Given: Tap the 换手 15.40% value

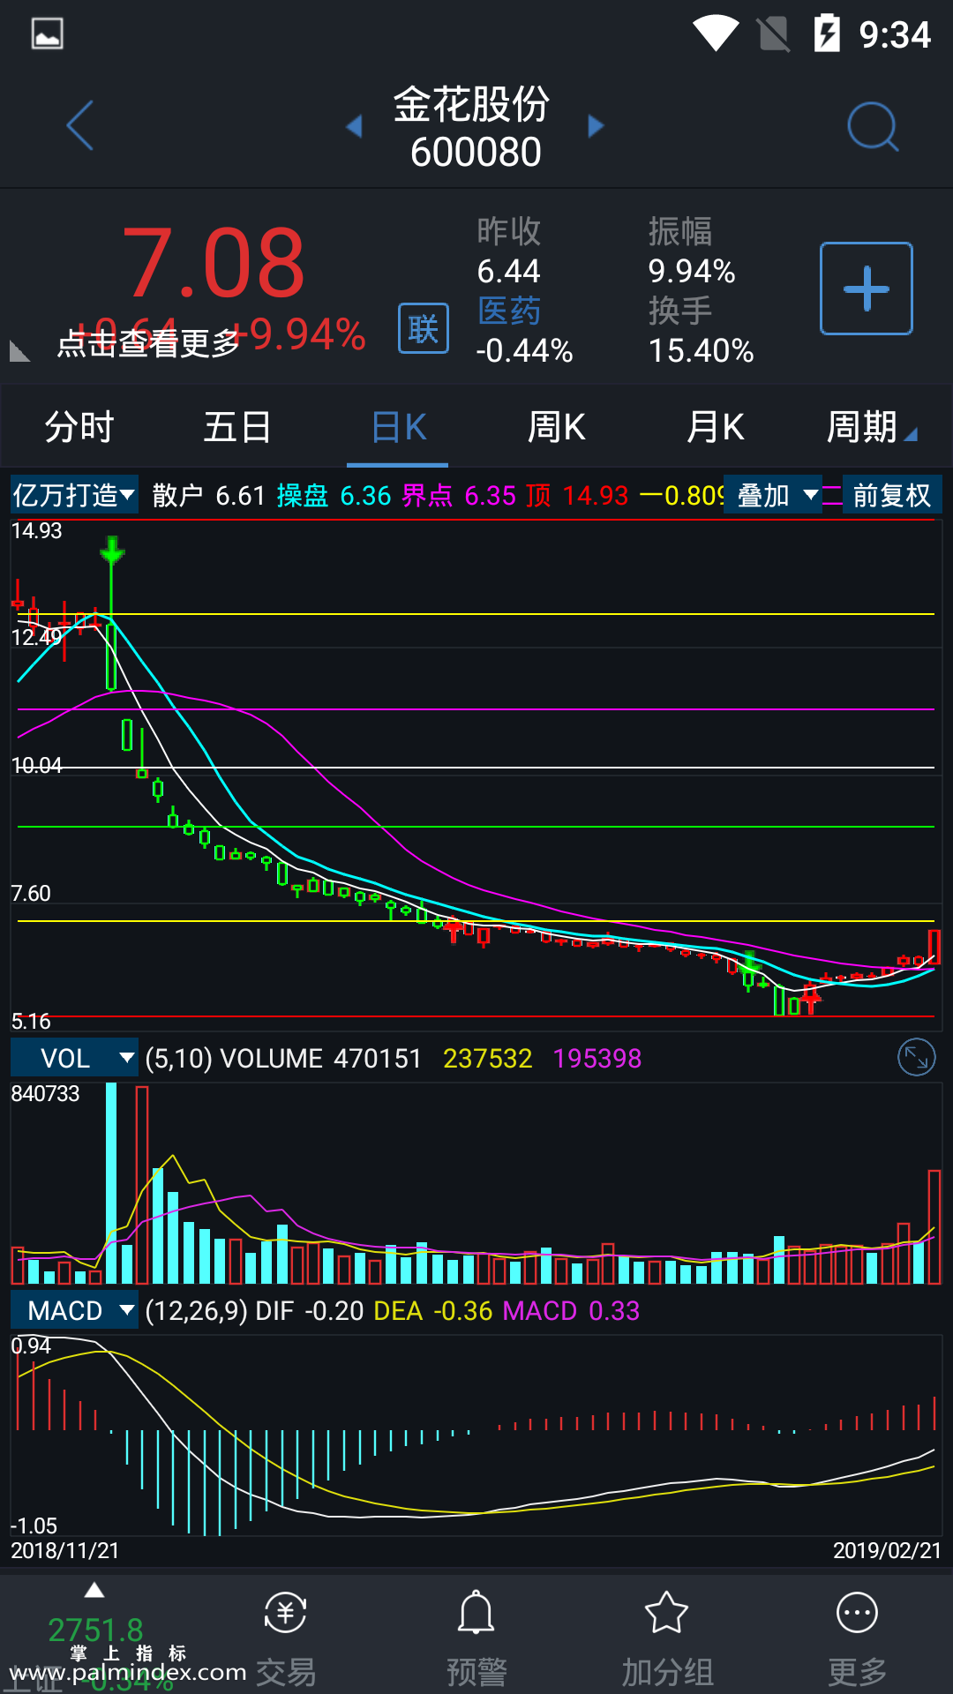Looking at the screenshot, I should [x=702, y=350].
